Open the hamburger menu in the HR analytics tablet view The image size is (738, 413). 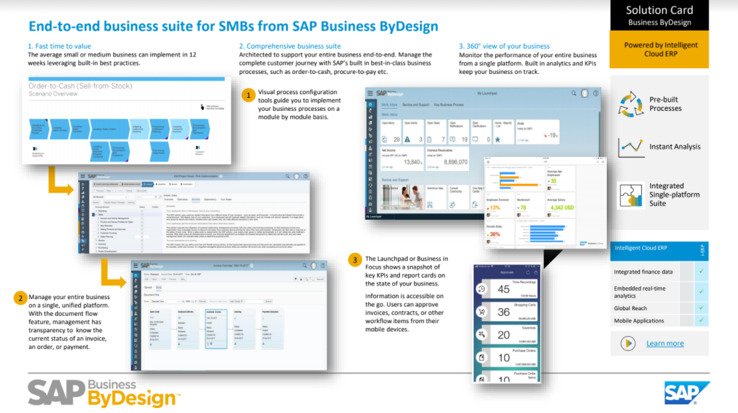[x=488, y=162]
